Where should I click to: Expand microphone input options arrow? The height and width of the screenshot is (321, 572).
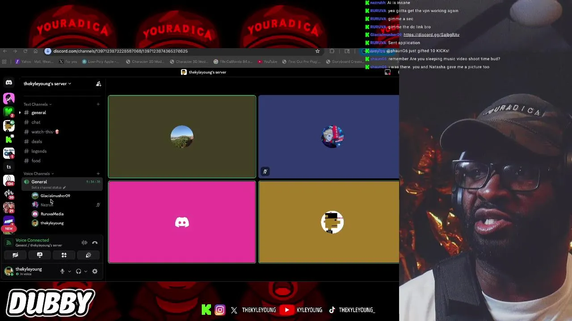click(x=69, y=271)
